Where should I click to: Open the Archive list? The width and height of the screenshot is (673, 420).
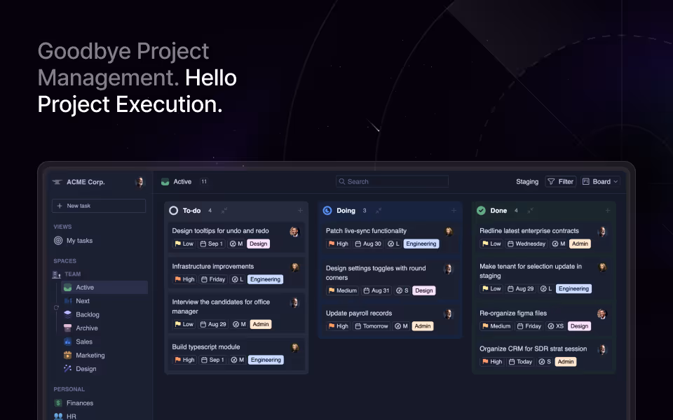[x=81, y=328]
